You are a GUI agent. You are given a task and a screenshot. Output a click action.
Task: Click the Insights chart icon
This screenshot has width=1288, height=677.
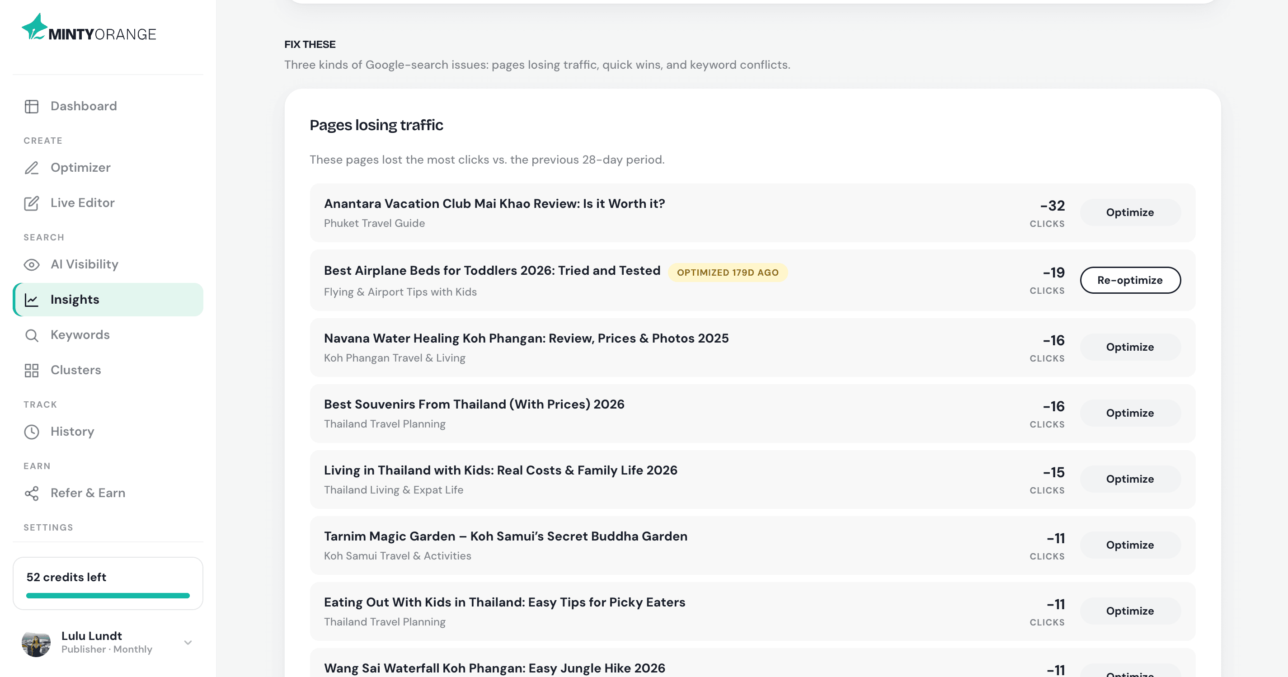pos(32,300)
